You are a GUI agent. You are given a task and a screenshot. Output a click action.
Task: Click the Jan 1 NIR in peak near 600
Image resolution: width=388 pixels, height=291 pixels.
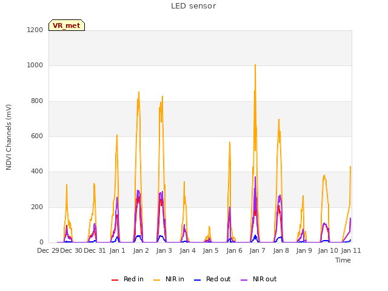(117, 135)
